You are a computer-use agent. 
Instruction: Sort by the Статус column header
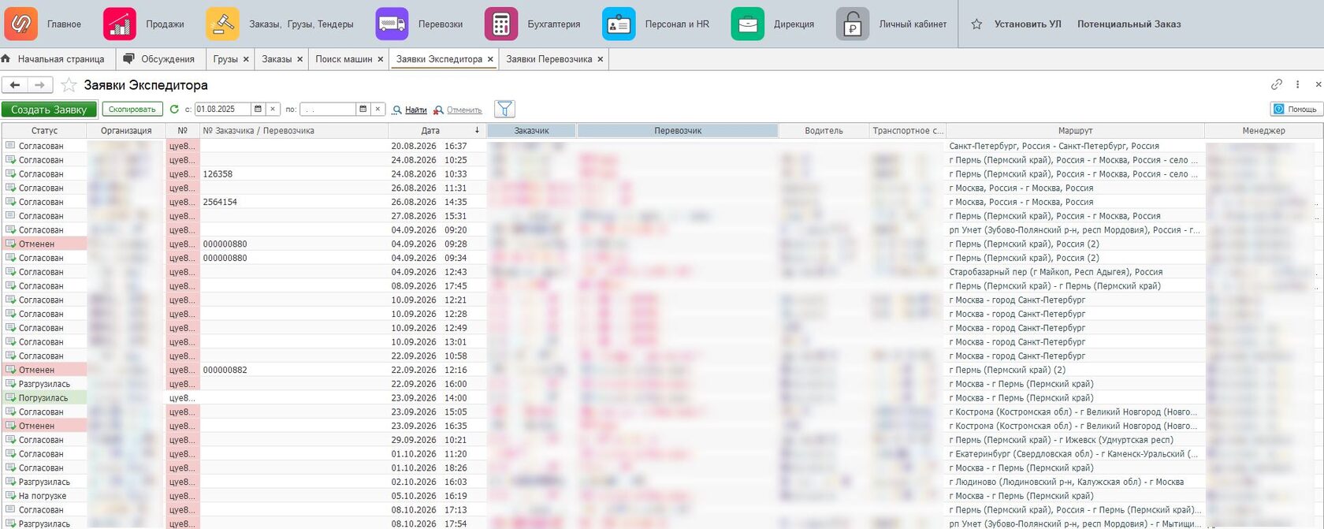click(x=44, y=131)
